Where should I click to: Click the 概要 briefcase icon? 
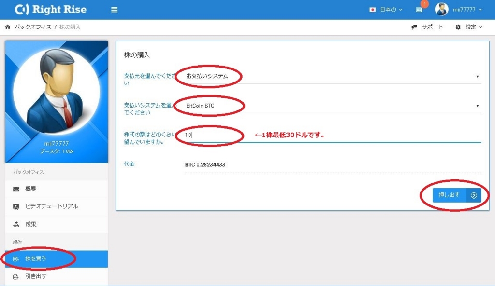point(16,189)
